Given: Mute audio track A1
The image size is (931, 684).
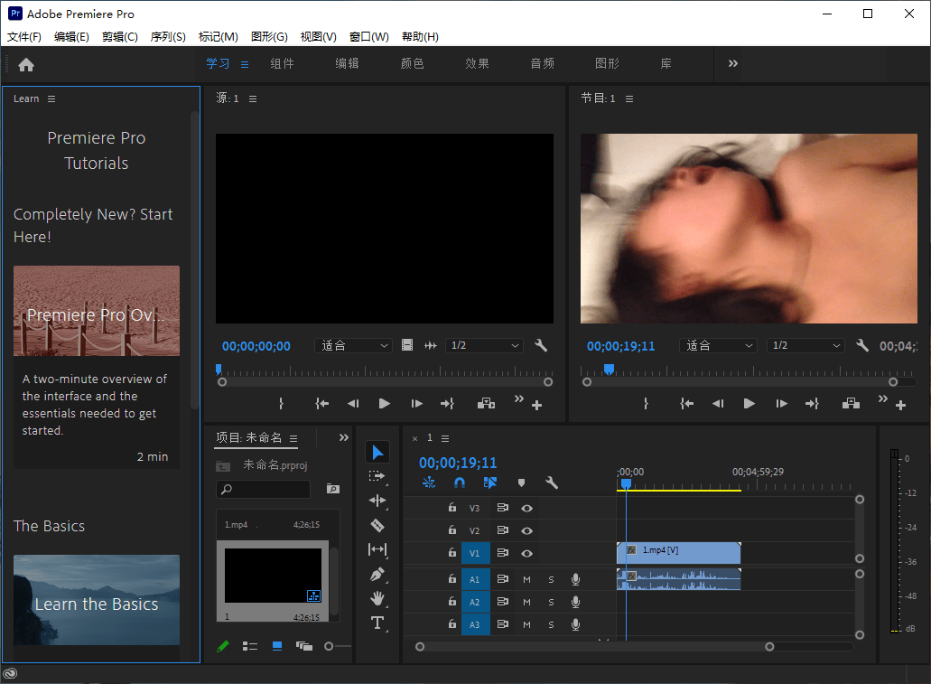Looking at the screenshot, I should click(526, 579).
